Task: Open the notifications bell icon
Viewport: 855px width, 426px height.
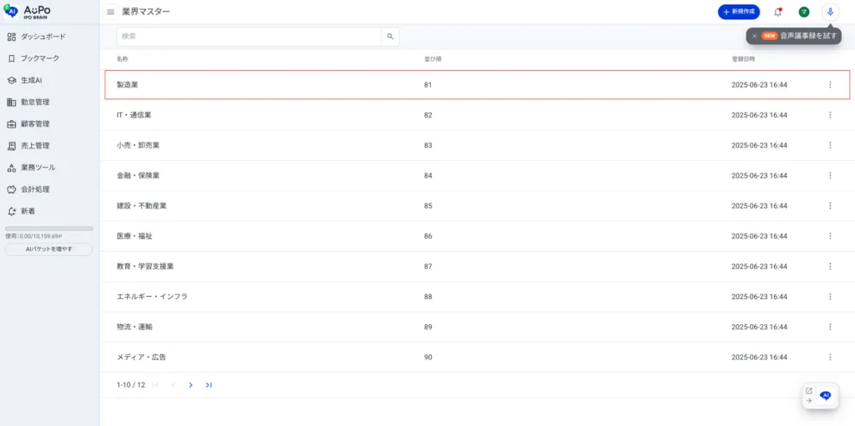Action: pos(778,12)
